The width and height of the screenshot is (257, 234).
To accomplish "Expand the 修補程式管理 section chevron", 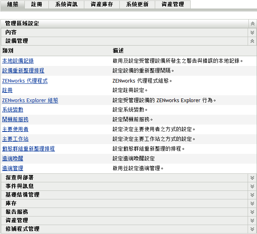I will pos(252,229).
